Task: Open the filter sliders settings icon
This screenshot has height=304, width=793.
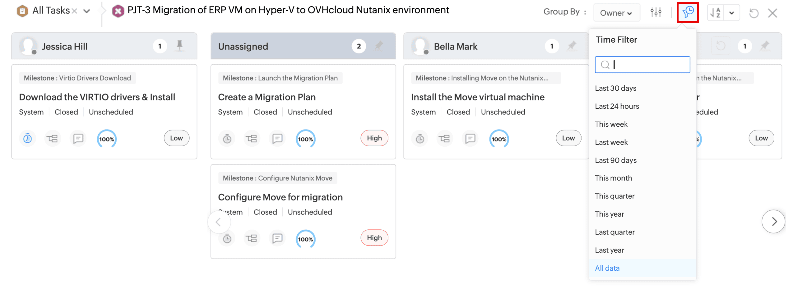Action: [656, 12]
